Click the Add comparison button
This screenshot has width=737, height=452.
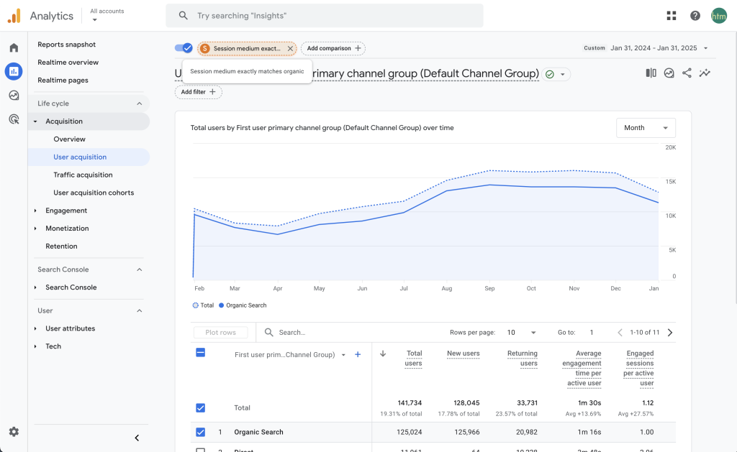[333, 48]
